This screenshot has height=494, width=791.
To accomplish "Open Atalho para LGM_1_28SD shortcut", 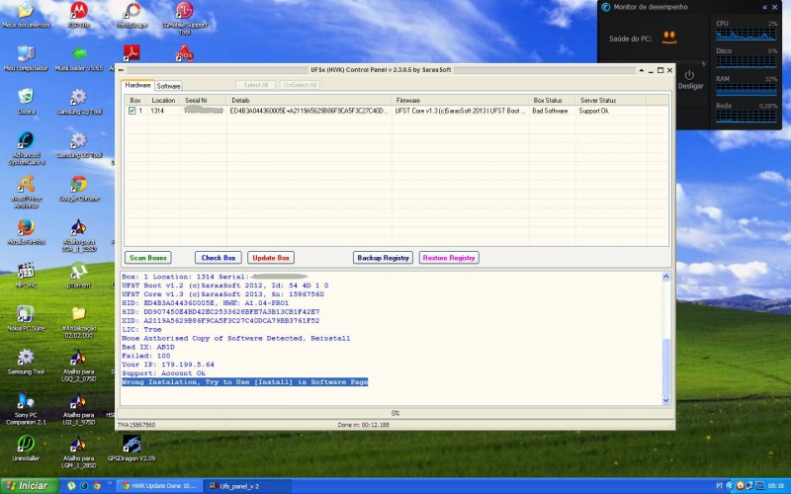I will 79,452.
